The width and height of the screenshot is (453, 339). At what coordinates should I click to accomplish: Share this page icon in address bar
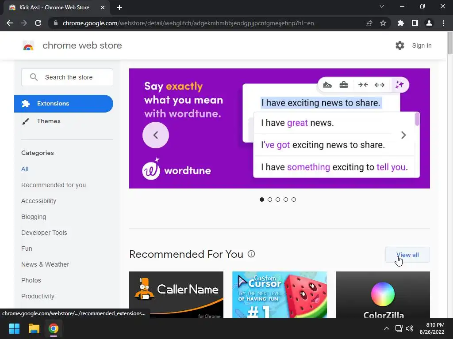pos(369,23)
